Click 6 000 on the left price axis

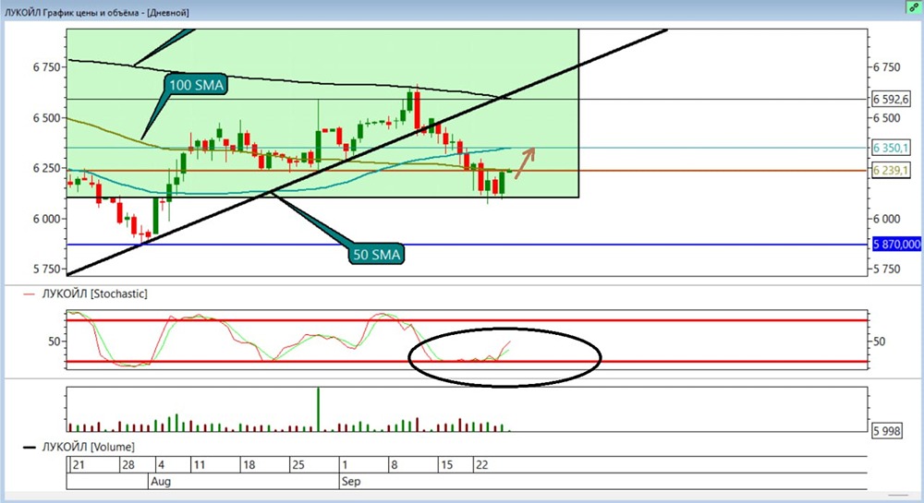46,218
